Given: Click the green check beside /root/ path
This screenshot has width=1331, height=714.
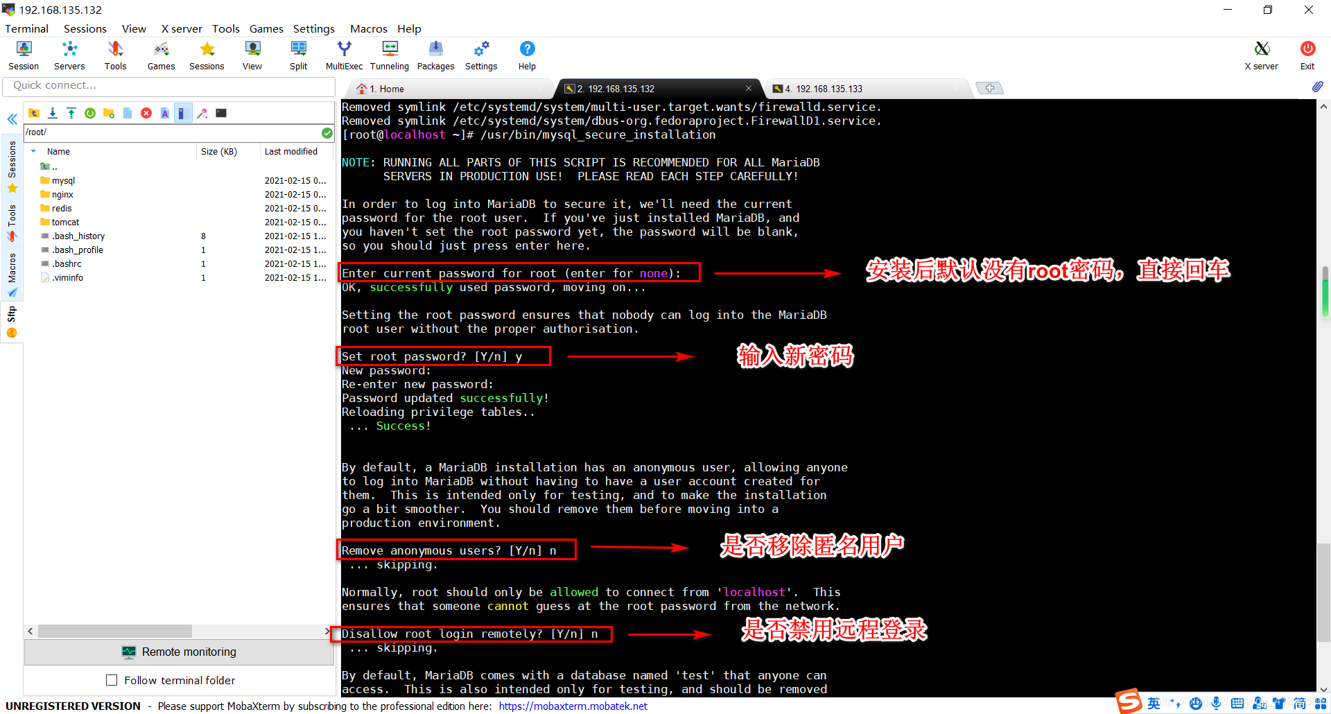Looking at the screenshot, I should pos(327,132).
